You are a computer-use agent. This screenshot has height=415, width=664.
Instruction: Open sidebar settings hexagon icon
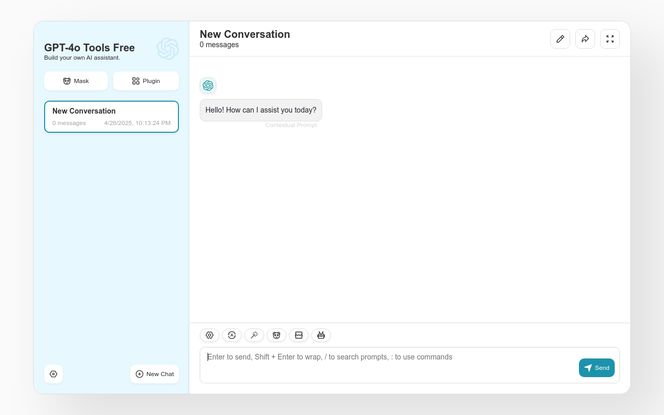[53, 374]
